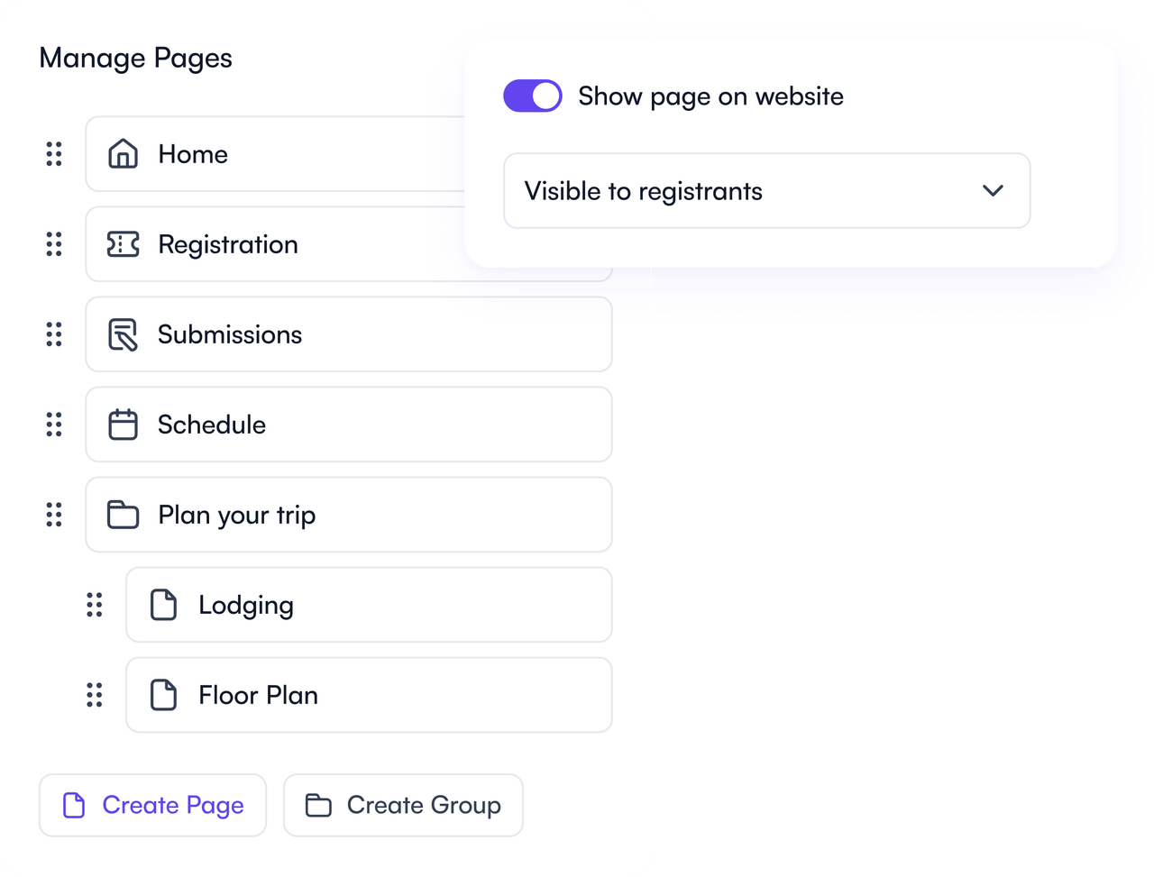The width and height of the screenshot is (1154, 877).
Task: Select the Plan your trip group
Action: click(349, 515)
